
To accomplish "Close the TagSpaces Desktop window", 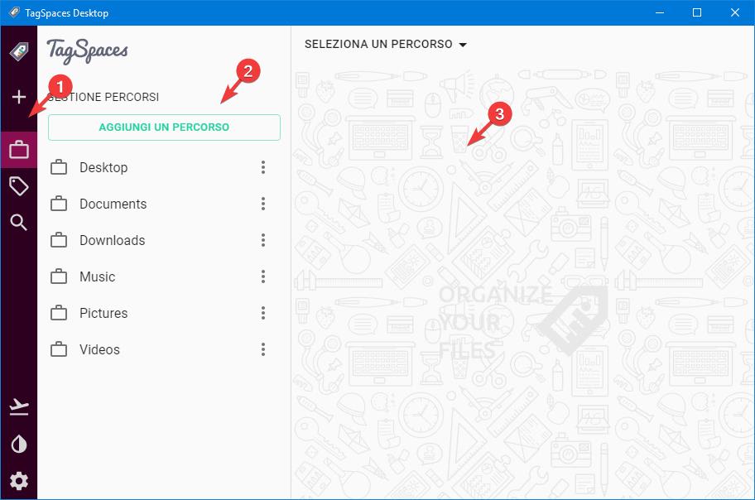I will pos(735,12).
